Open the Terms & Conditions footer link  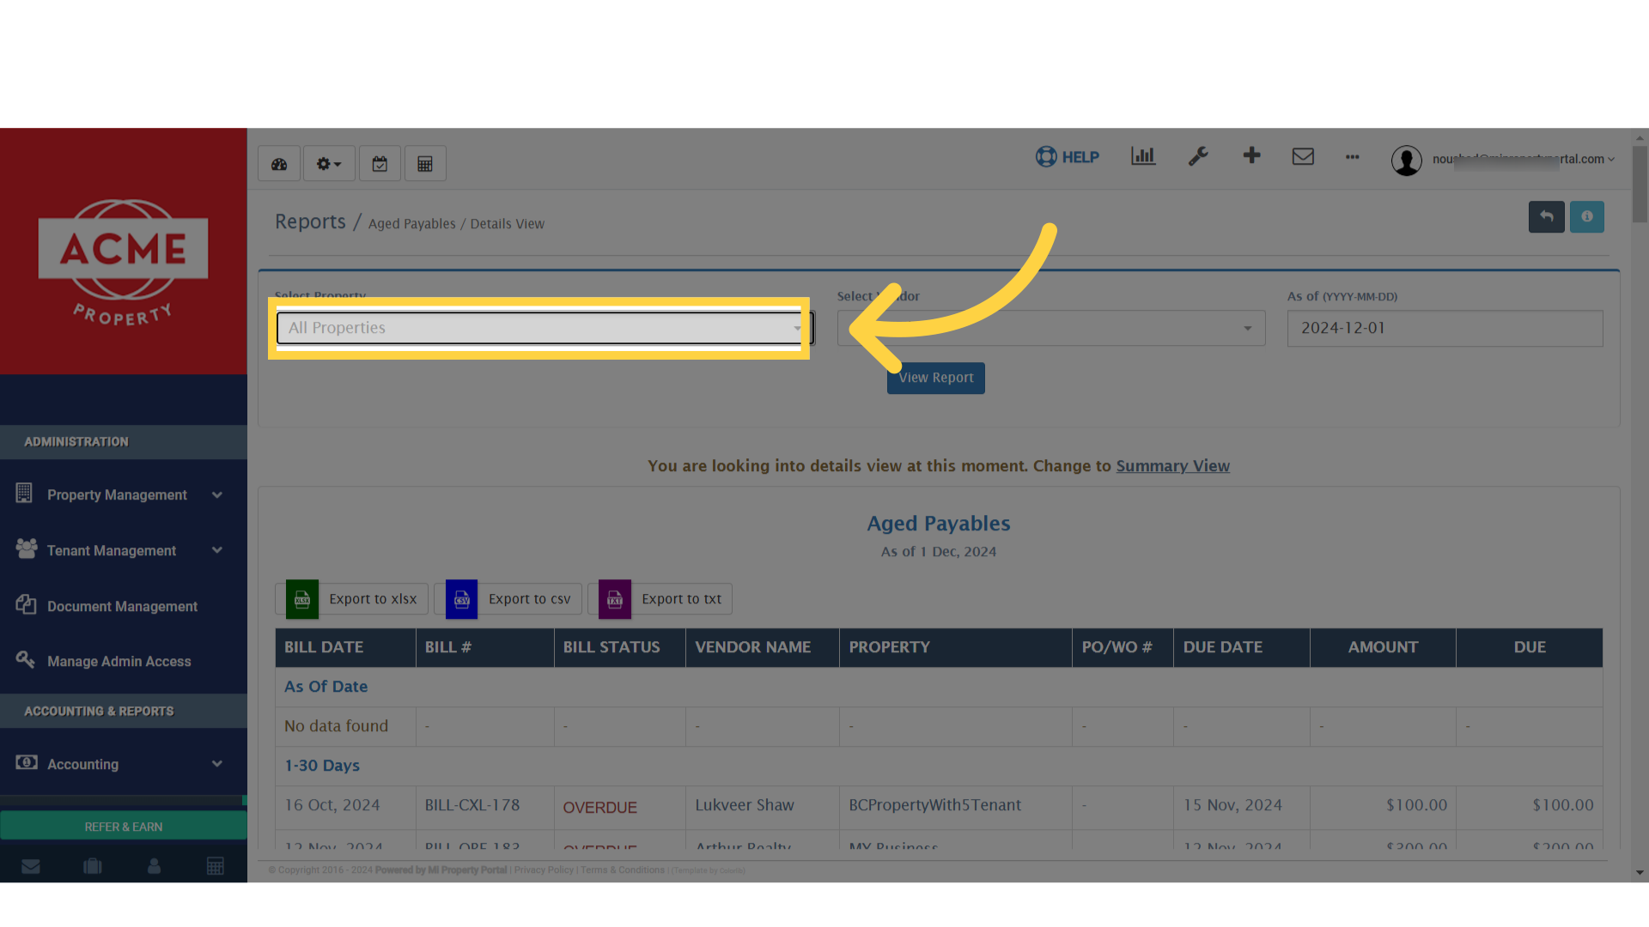click(x=623, y=870)
